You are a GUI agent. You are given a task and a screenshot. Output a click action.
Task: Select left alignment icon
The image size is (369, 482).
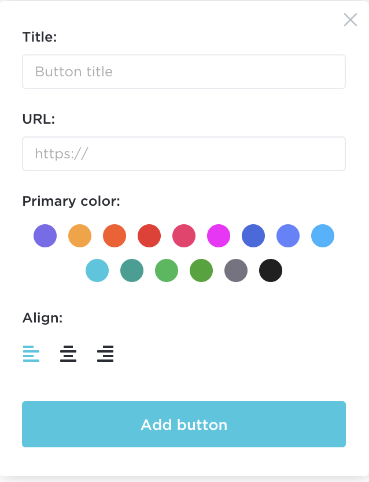(x=31, y=354)
